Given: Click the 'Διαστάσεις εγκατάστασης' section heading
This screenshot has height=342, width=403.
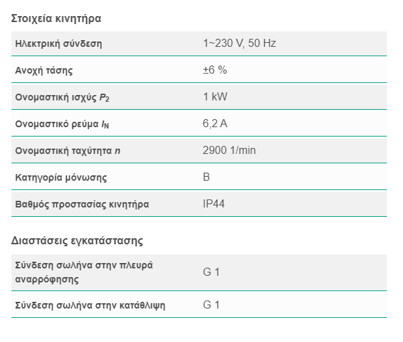Looking at the screenshot, I should [x=77, y=240].
